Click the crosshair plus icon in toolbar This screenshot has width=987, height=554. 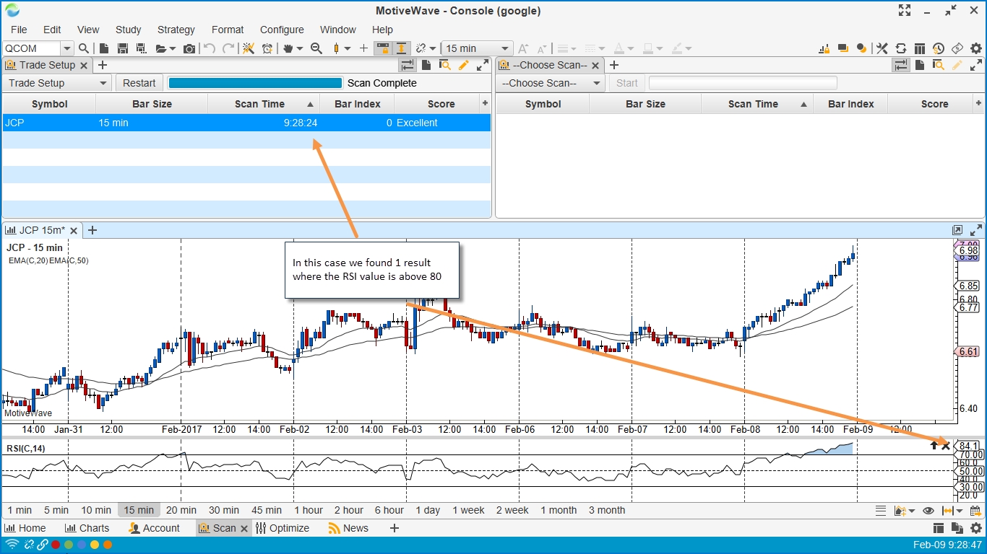pyautogui.click(x=363, y=48)
